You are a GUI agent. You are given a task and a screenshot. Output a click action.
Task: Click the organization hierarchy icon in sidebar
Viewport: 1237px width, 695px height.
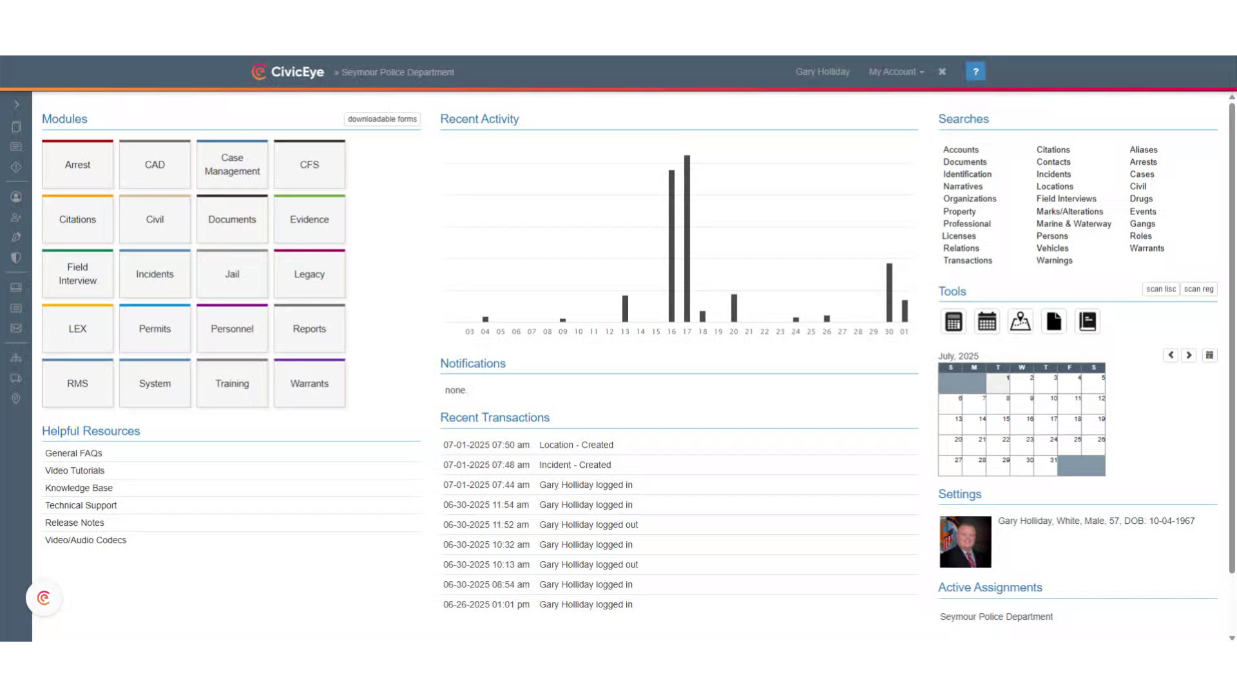[16, 358]
